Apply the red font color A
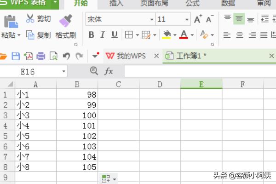This screenshot has height=184, width=276. tap(184, 34)
